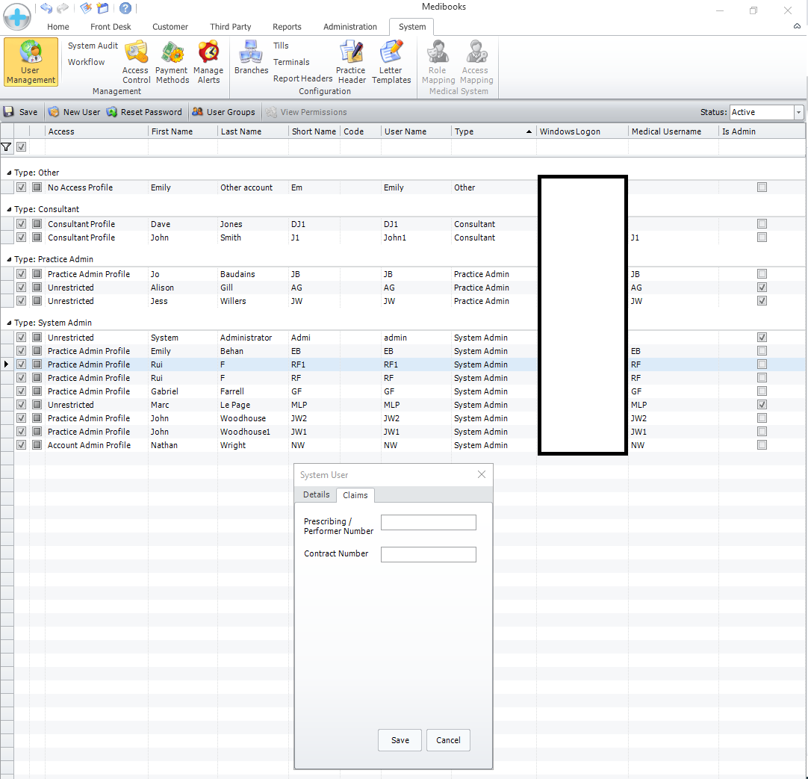Collapse the Type: System Admin group
Image resolution: width=808 pixels, height=779 pixels.
[x=9, y=323]
